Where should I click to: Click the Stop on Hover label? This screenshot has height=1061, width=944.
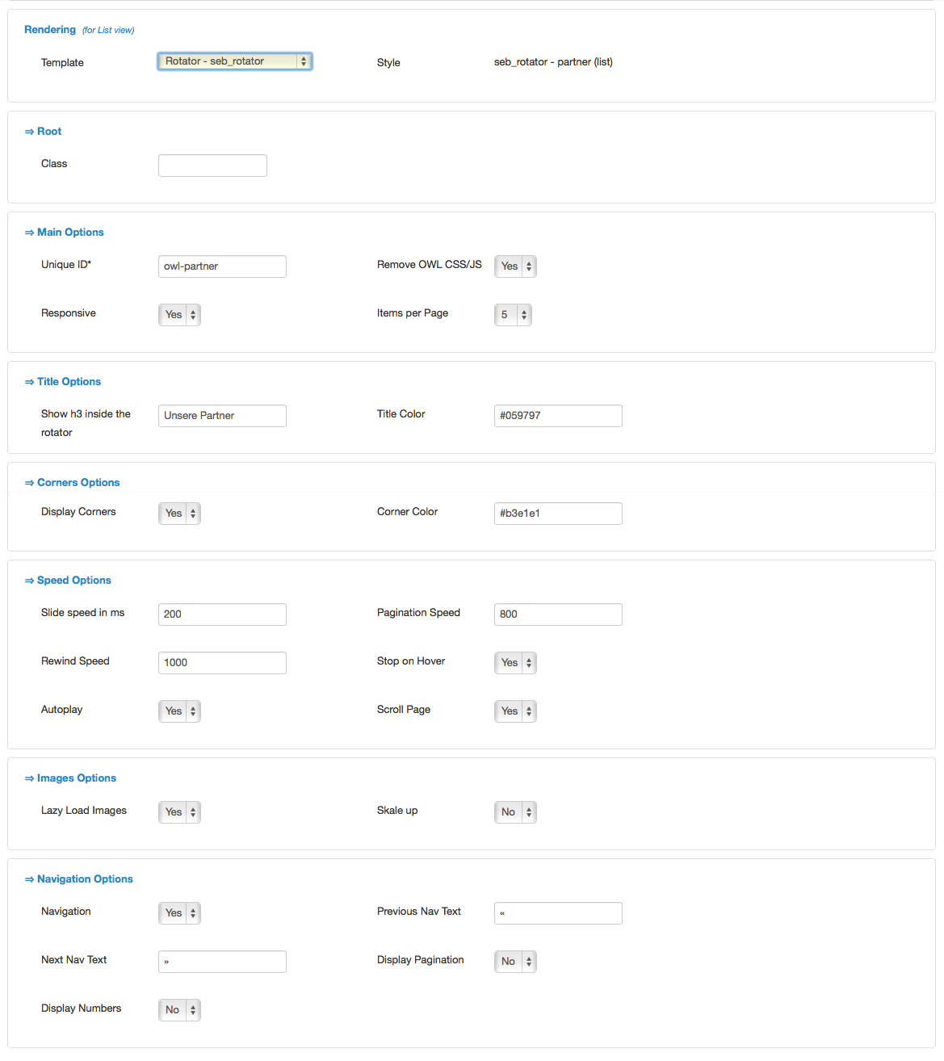411,661
